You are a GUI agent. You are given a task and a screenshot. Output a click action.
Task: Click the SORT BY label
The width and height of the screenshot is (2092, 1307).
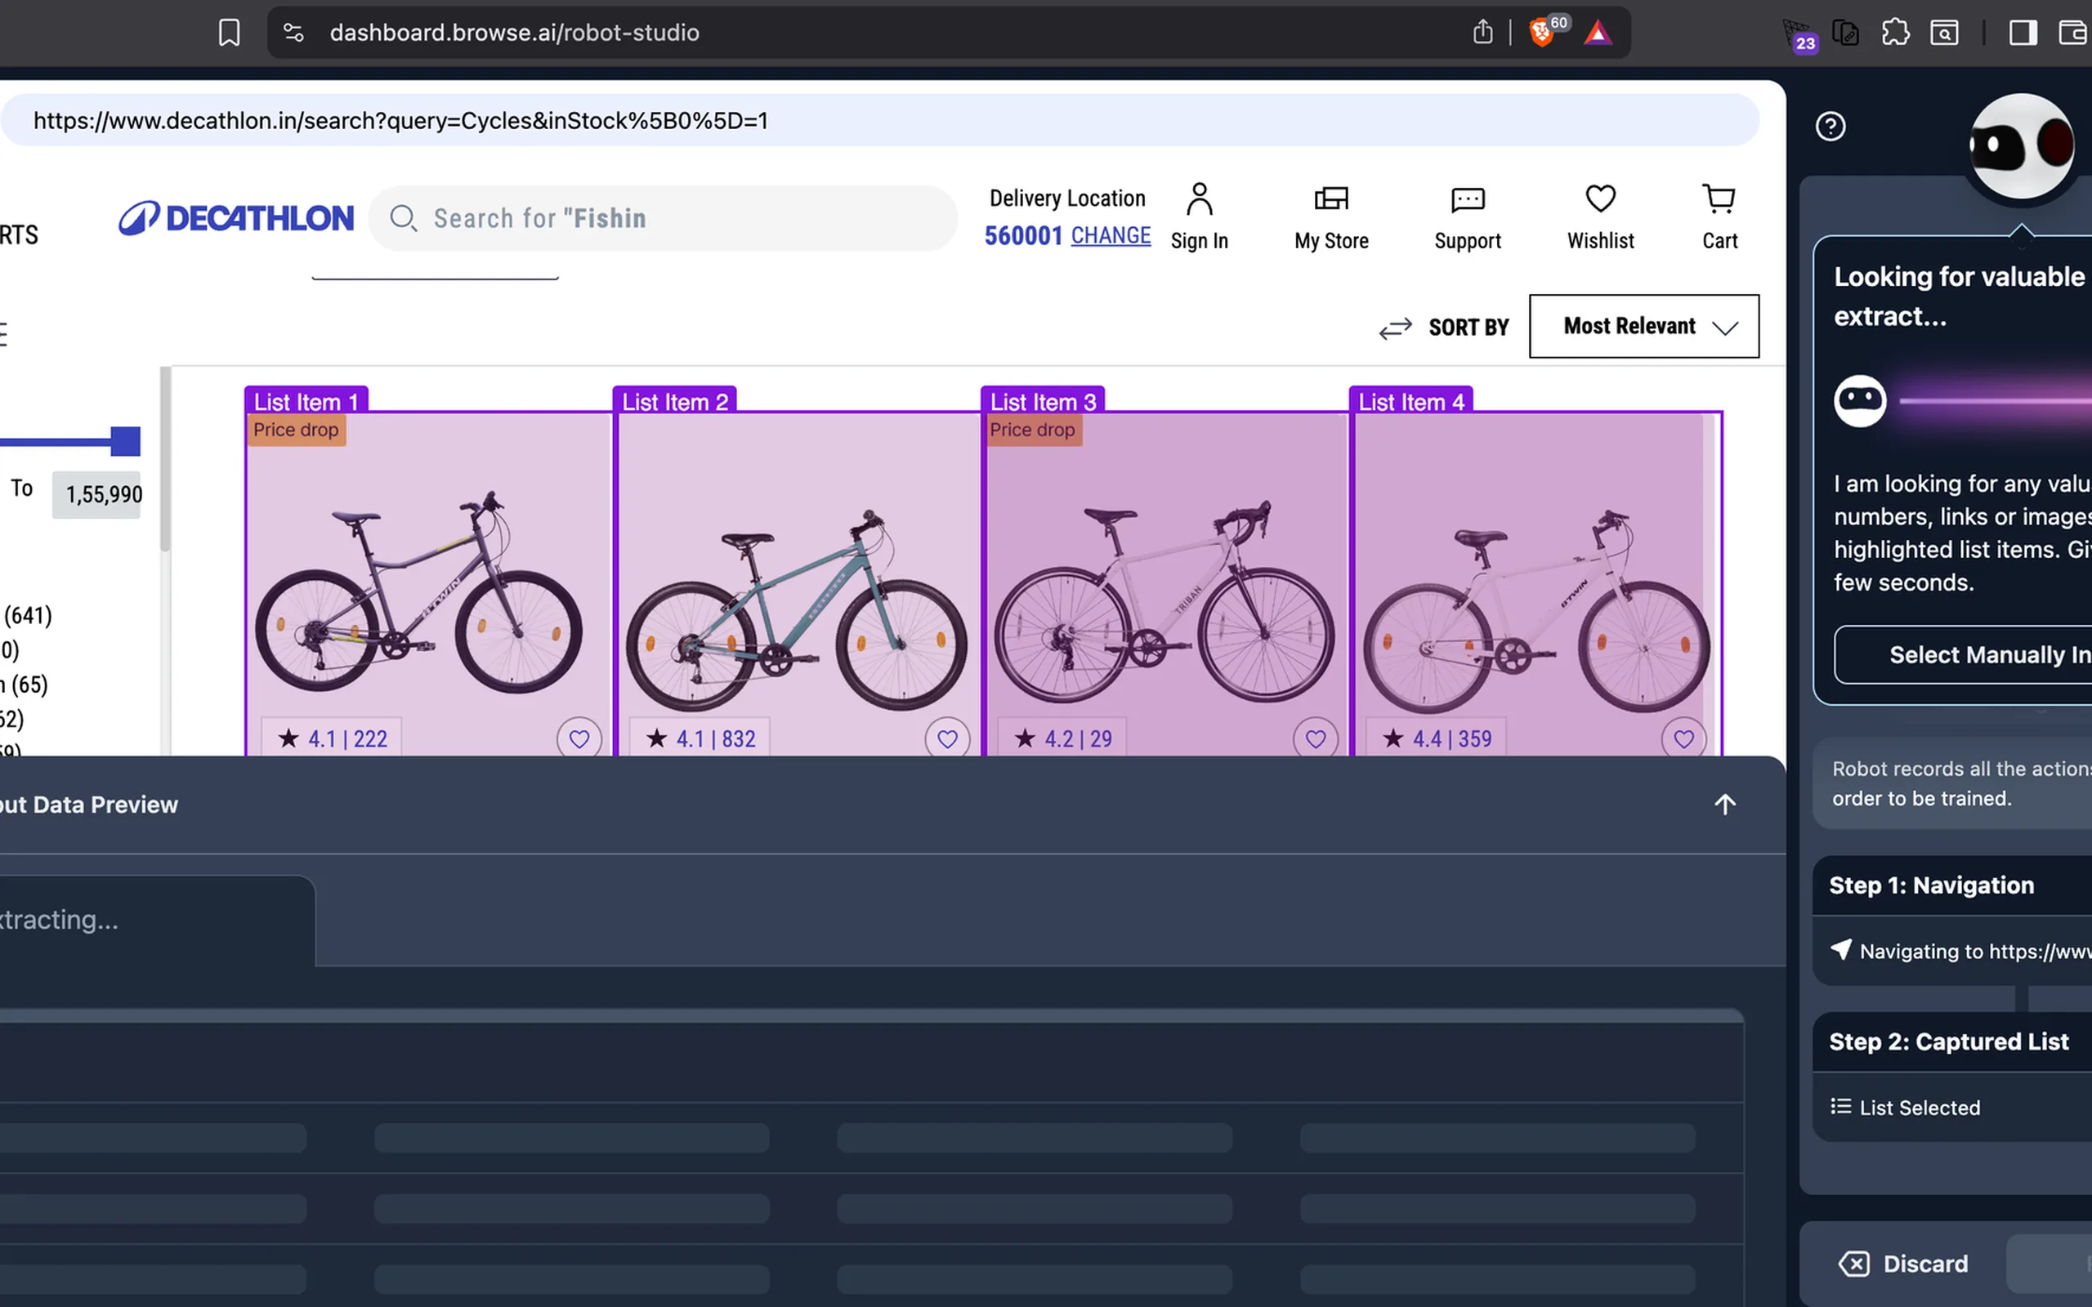[x=1468, y=327]
